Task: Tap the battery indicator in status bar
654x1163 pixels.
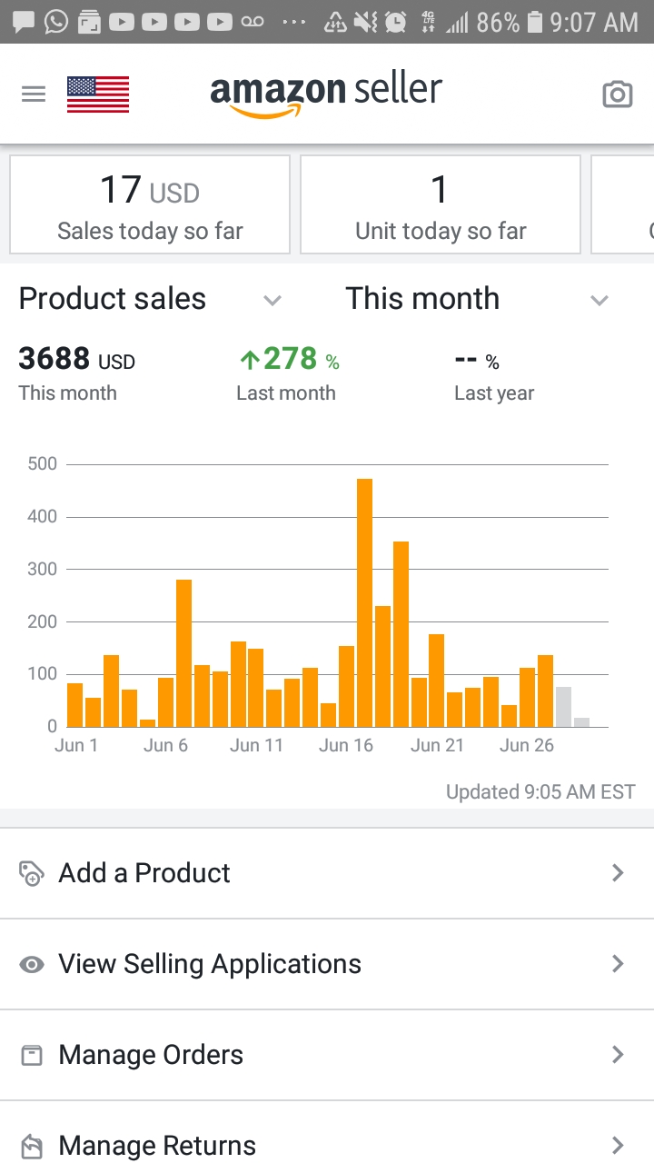Action: [535, 22]
